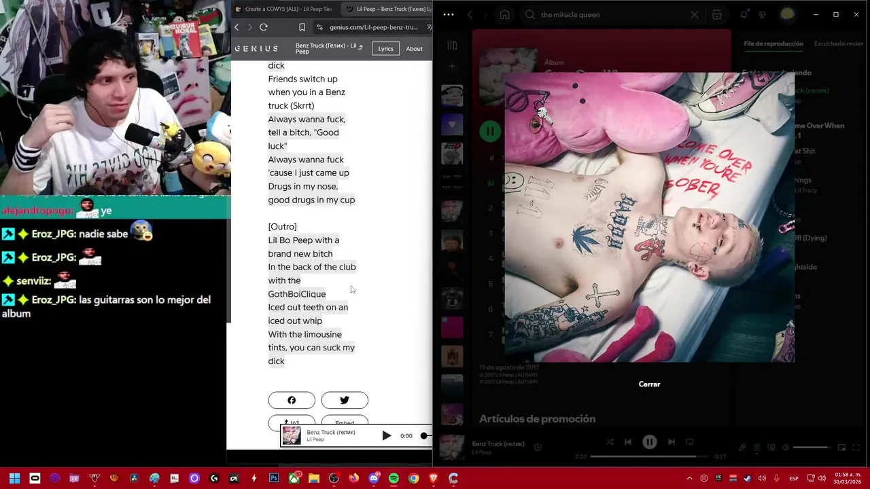Open the connect to device icon in Spotify
Screen dimensions: 870x489
click(x=771, y=448)
